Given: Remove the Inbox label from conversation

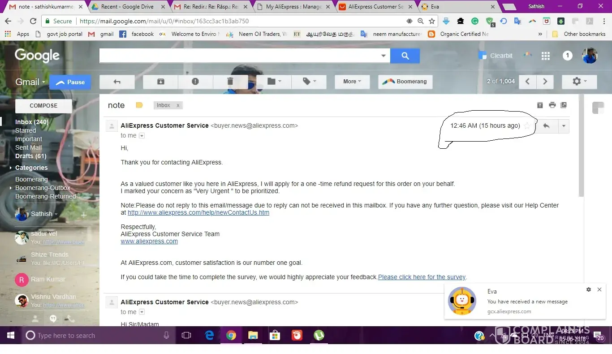Looking at the screenshot, I should tap(178, 105).
